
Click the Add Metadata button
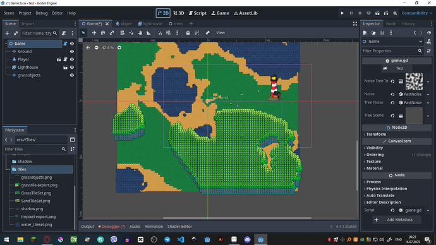point(397,220)
